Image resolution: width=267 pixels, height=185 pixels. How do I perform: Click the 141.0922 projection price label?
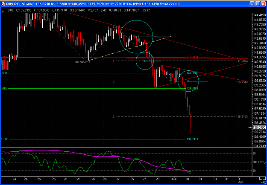[242, 61]
